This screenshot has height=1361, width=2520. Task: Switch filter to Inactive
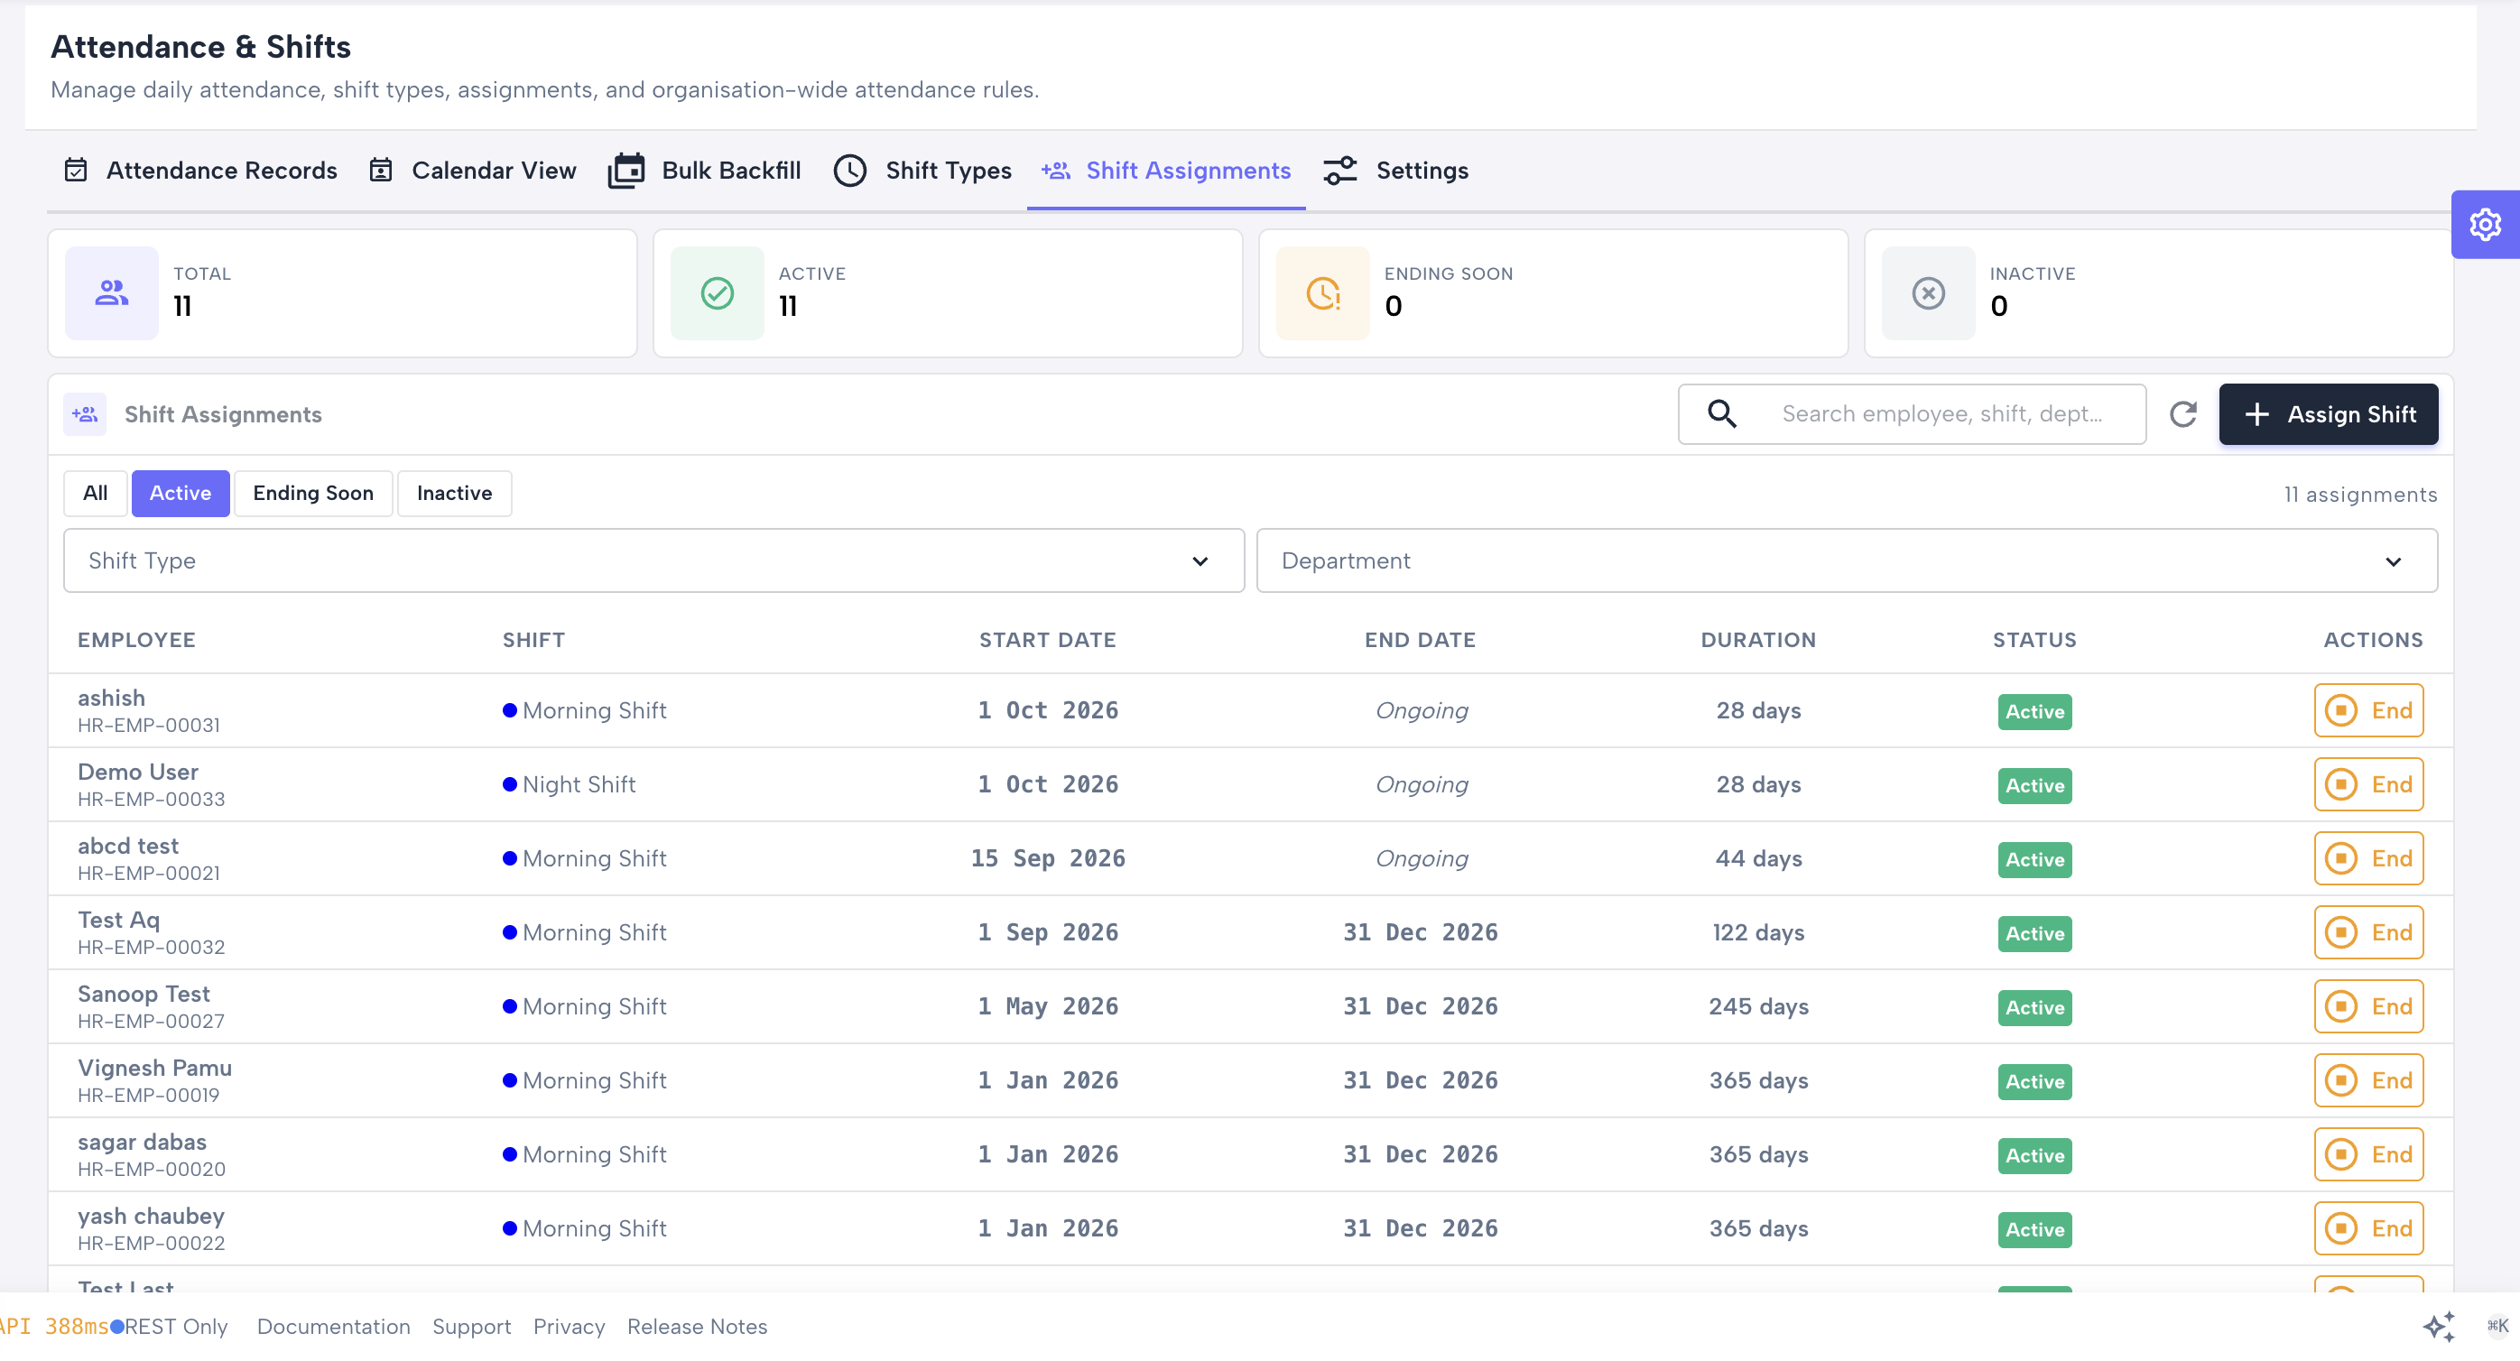454,493
